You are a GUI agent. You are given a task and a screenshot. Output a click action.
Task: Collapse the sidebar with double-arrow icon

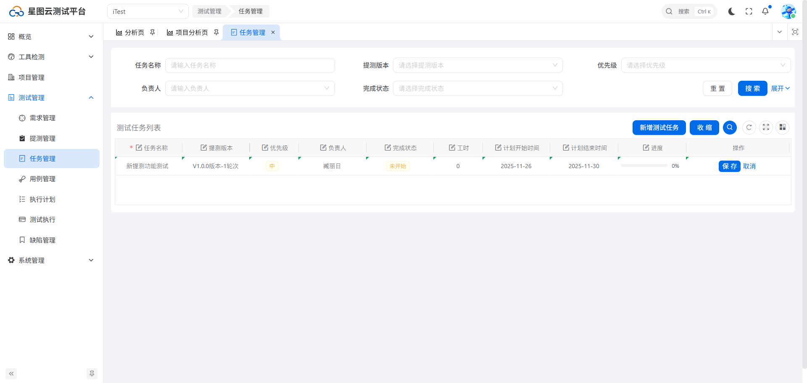coord(11,373)
